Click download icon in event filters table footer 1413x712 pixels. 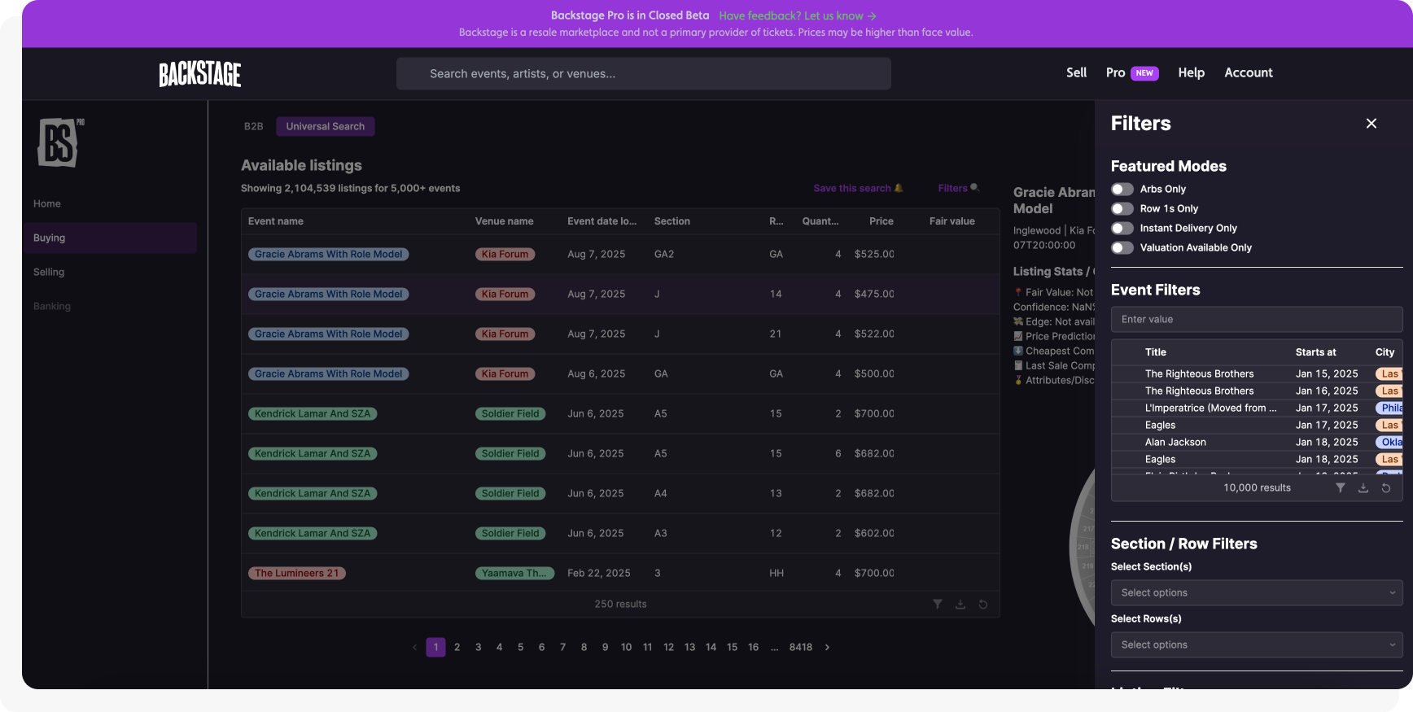point(1363,487)
